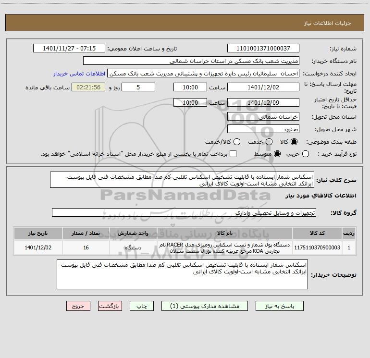The width and height of the screenshot is (370, 358).
Task: Click the need date cell 1401/12/02
Action: [x=38, y=247]
